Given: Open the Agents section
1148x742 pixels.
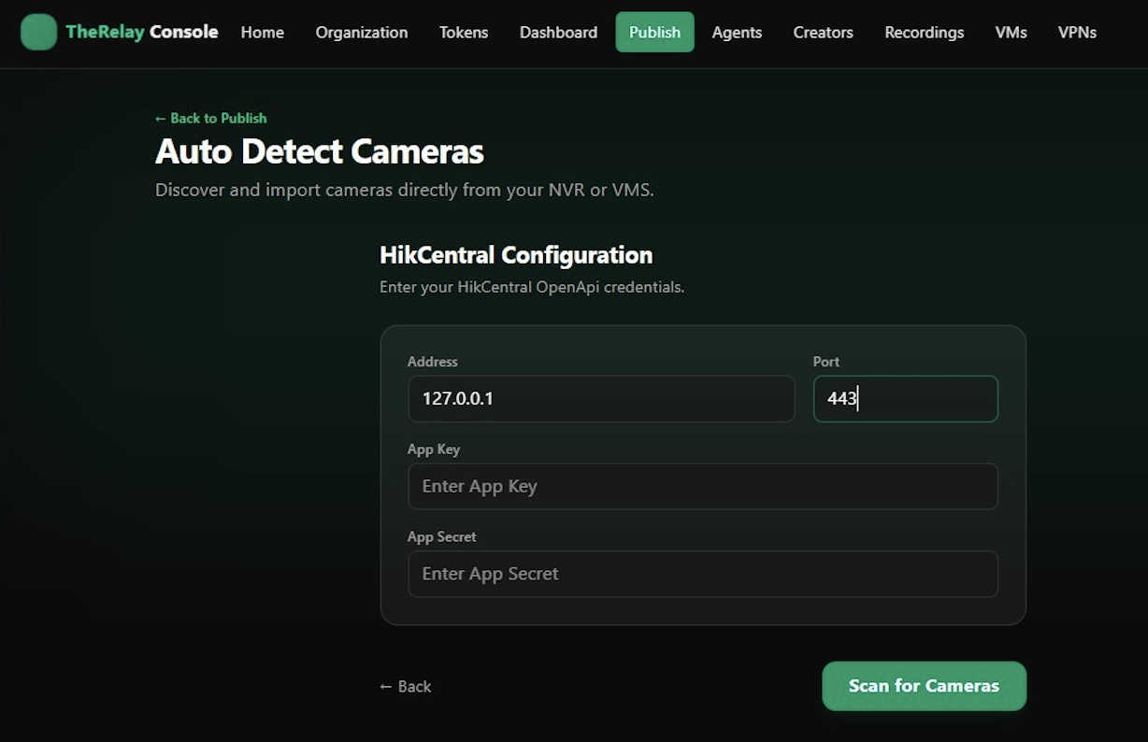Looking at the screenshot, I should (x=736, y=32).
